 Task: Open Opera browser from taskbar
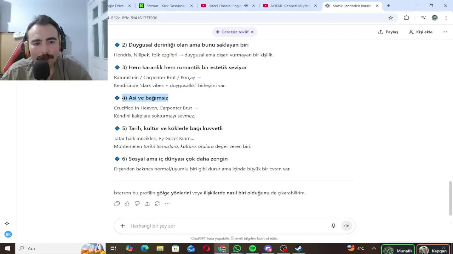(x=206, y=248)
